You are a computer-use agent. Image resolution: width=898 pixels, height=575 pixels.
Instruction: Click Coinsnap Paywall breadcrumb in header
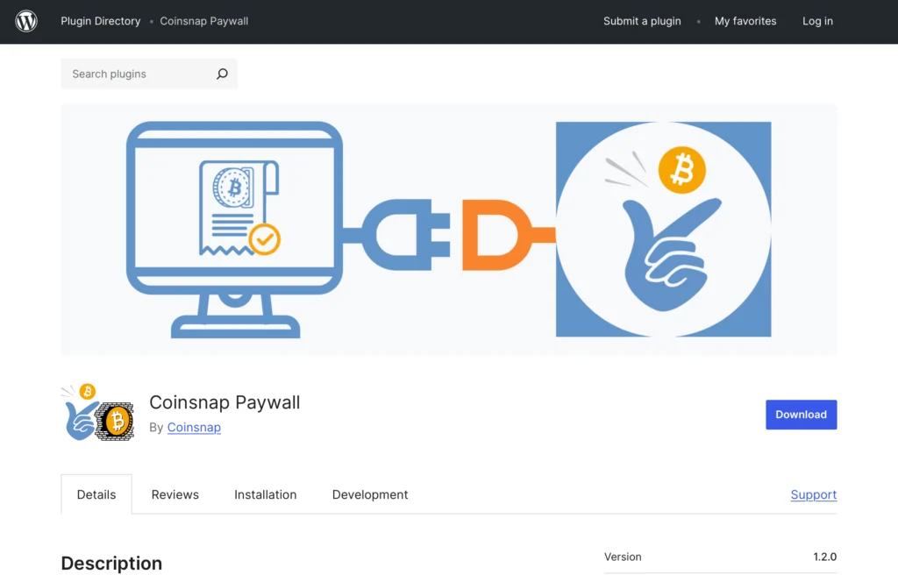[x=203, y=21]
